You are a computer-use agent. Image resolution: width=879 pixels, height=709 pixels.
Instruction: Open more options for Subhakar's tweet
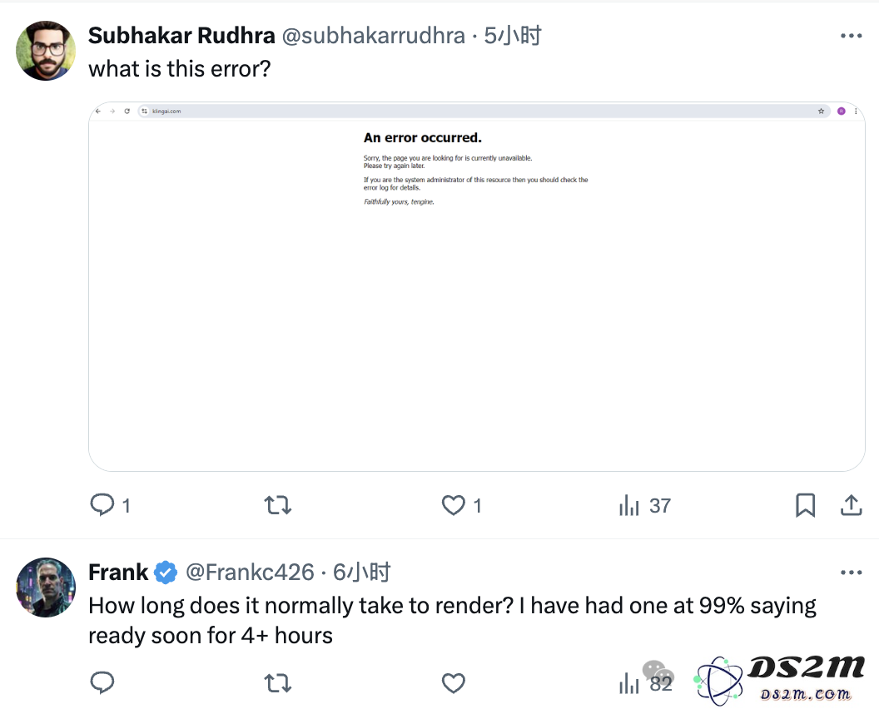coord(851,36)
